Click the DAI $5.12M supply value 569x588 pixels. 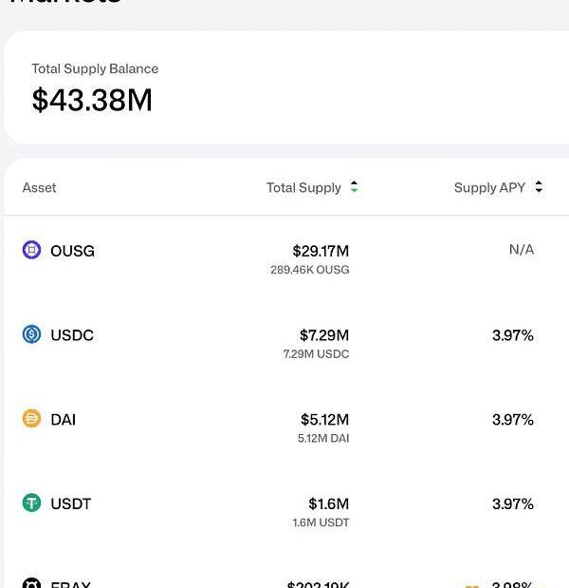click(x=323, y=419)
